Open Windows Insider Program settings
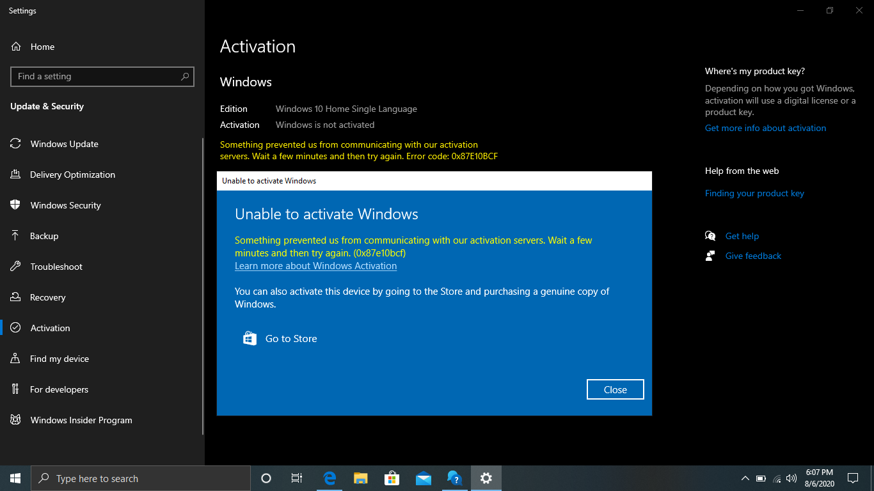This screenshot has height=491, width=874. point(102,420)
